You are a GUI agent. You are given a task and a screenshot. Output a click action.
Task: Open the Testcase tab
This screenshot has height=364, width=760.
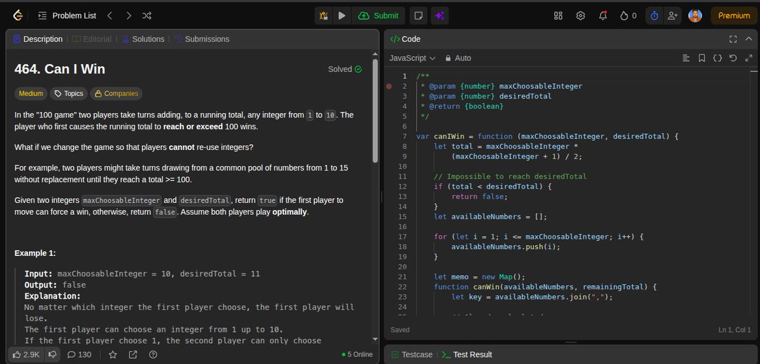point(412,355)
